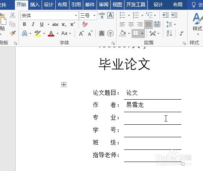This screenshot has width=203, height=171.
Task: Select the Format Painter brush
Action: [x=13, y=33]
